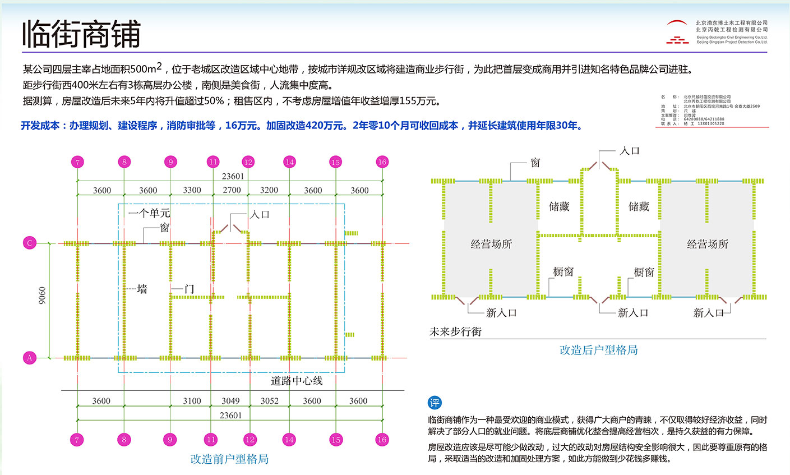790x475 pixels.
Task: Click the red company logo at top right
Action: pos(677,32)
